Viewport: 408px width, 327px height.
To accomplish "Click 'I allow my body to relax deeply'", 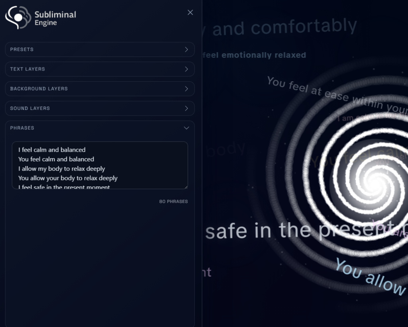I will (62, 169).
